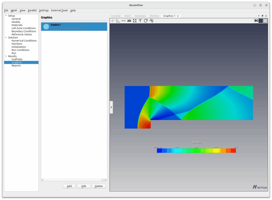Toggle the axes display icon in graphics toolbar
The width and height of the screenshot is (272, 200).
pos(112,21)
